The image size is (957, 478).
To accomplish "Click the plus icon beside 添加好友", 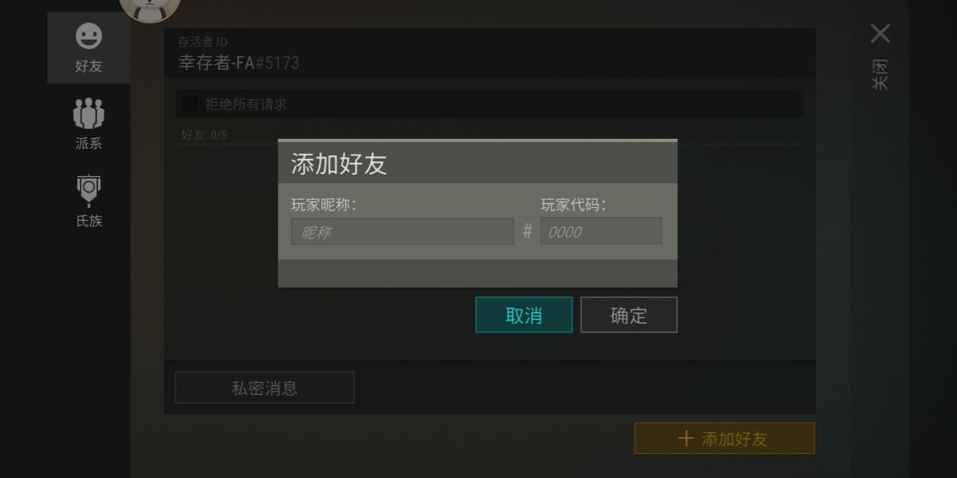I will pyautogui.click(x=686, y=438).
